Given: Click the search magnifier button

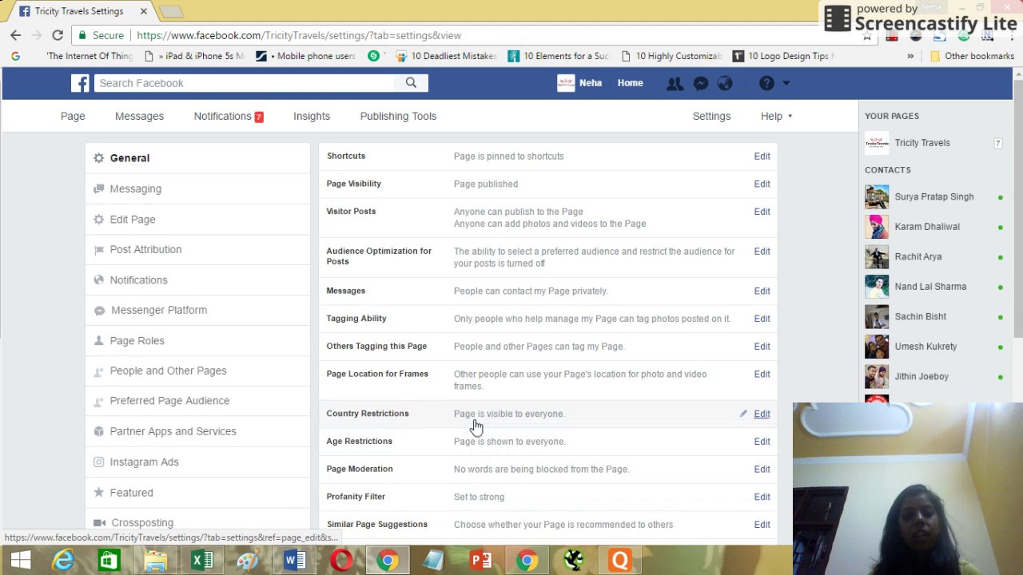Looking at the screenshot, I should [411, 83].
